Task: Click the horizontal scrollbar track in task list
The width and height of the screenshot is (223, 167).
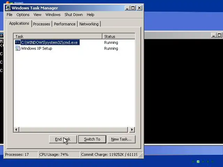Action: click(74, 129)
